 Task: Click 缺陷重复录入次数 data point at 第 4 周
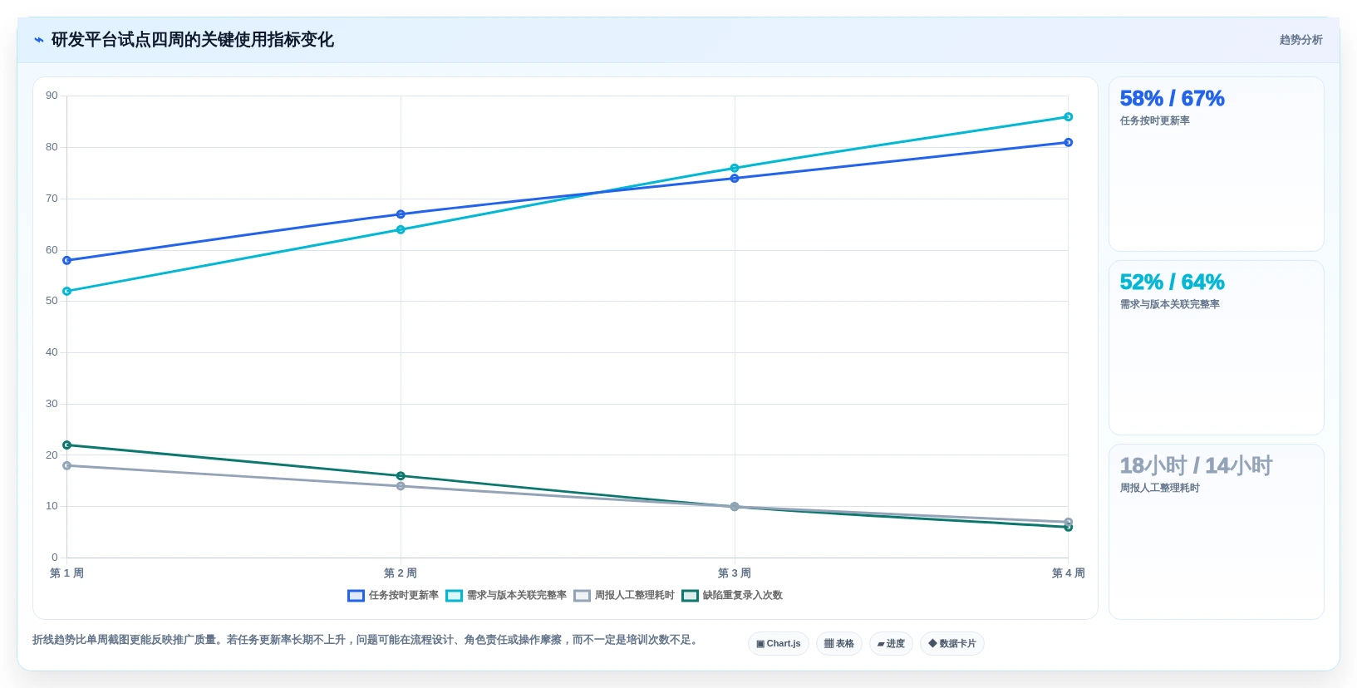coord(1069,528)
